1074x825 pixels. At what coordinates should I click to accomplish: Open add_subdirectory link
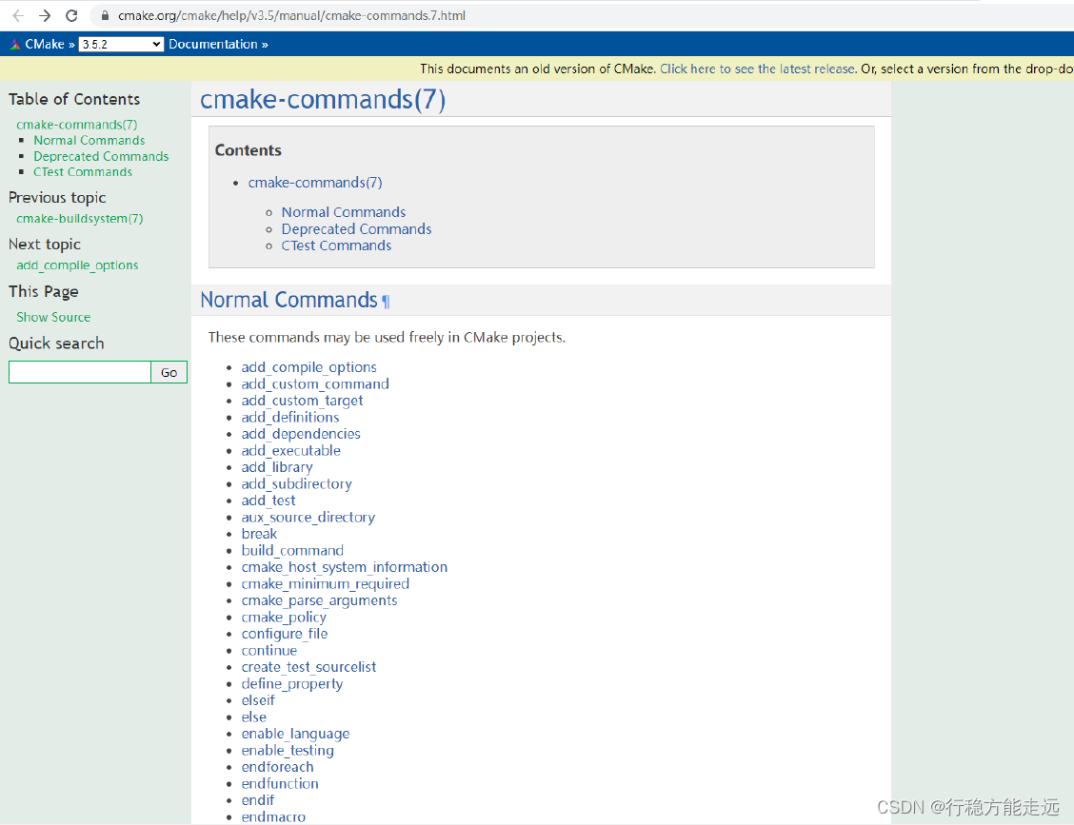pos(296,484)
